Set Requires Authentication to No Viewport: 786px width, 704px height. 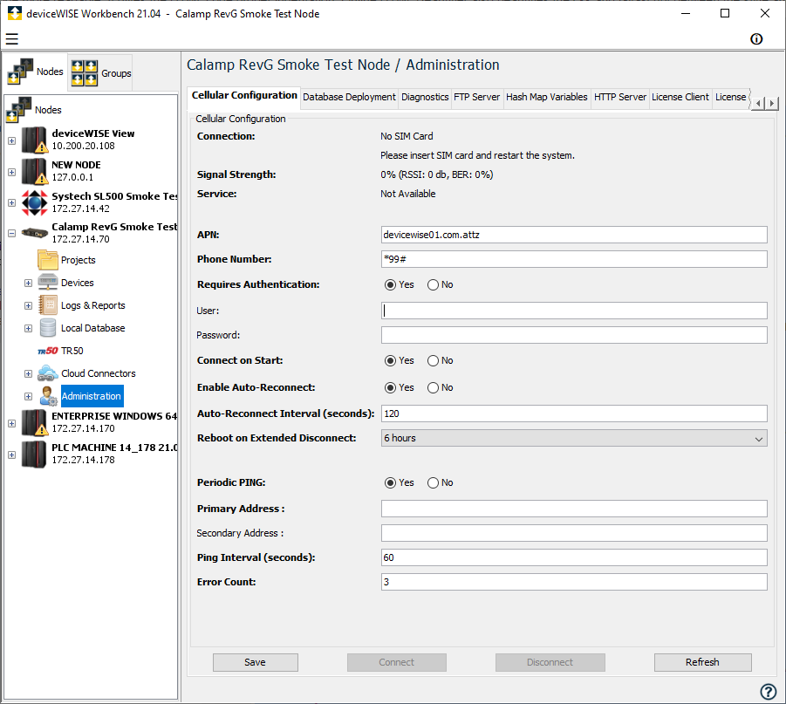click(x=433, y=284)
